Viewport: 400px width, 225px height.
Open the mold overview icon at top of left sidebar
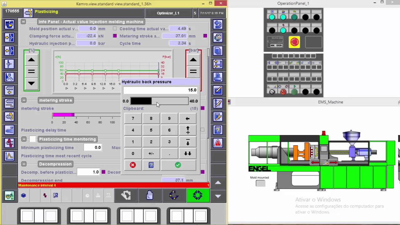click(x=9, y=24)
